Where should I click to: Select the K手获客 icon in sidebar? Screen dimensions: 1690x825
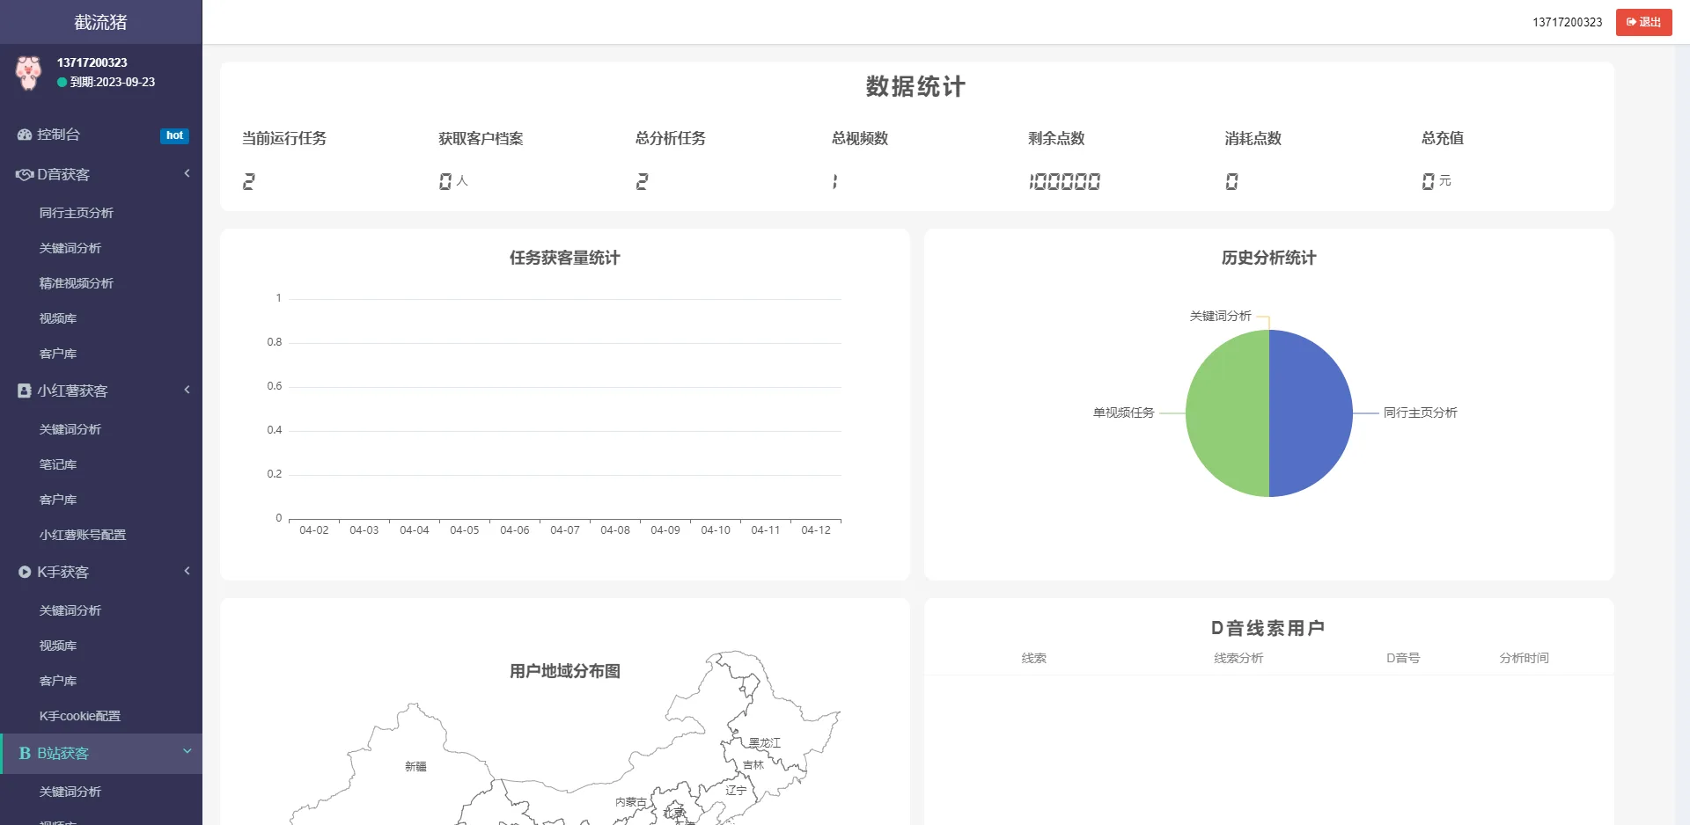tap(23, 572)
